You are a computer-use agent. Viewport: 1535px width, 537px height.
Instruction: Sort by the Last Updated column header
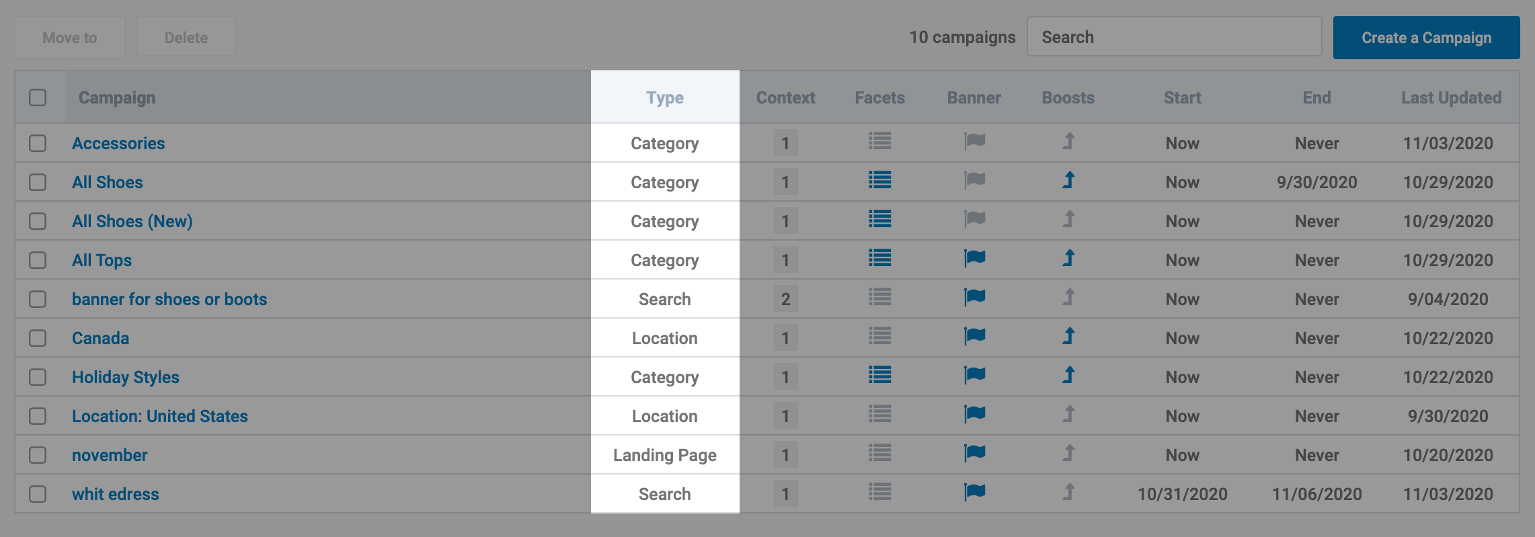1450,97
